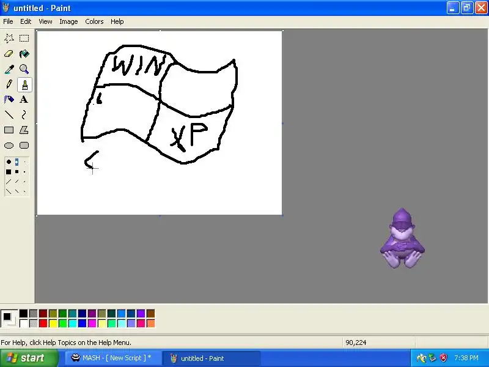Choose the Text tool
The image size is (489, 367).
pyautogui.click(x=24, y=100)
